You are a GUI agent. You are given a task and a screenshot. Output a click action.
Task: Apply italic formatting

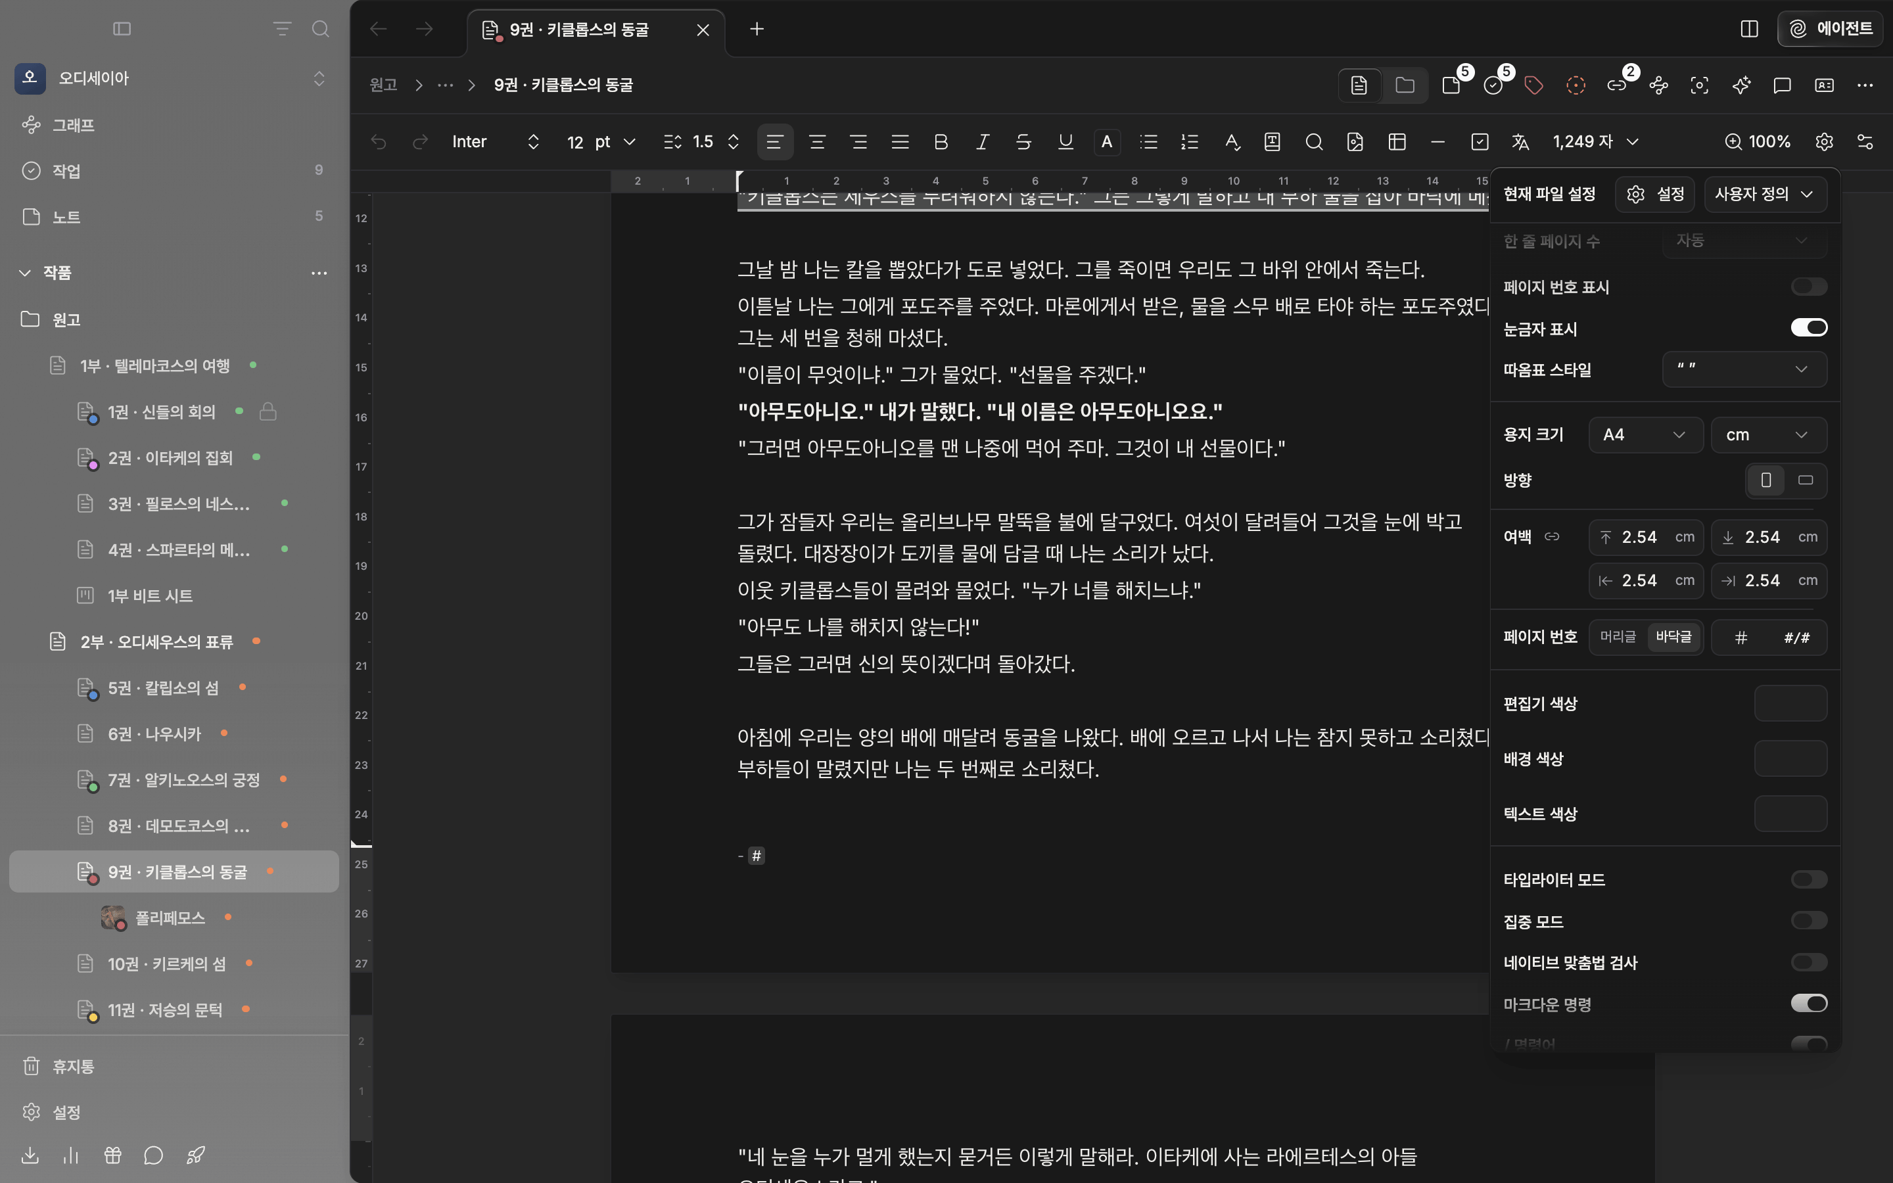tap(983, 141)
